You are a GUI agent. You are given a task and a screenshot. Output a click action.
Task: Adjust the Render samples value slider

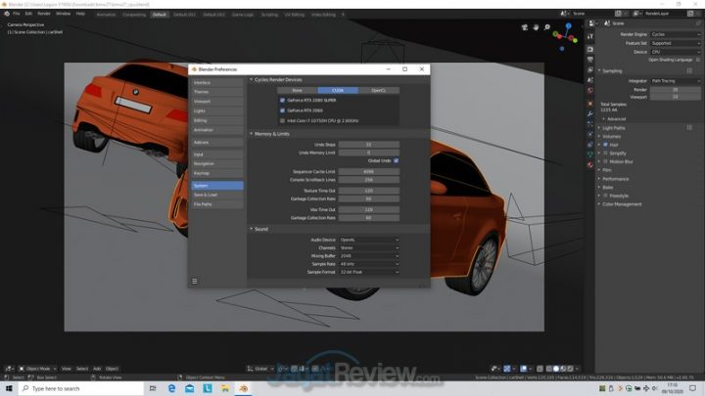point(676,90)
